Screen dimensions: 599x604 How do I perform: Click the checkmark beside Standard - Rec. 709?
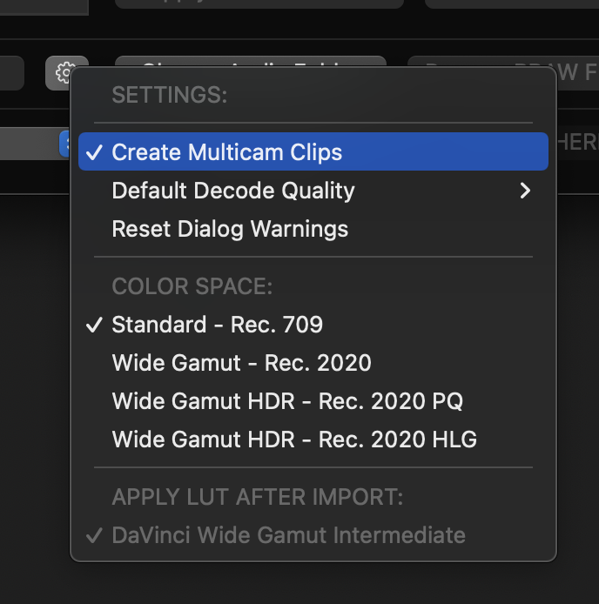[x=94, y=325]
